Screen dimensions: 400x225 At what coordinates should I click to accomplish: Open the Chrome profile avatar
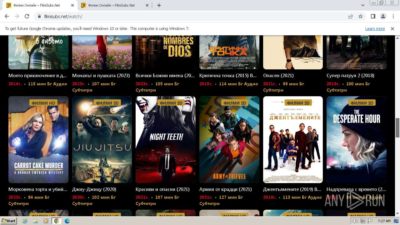(x=383, y=16)
